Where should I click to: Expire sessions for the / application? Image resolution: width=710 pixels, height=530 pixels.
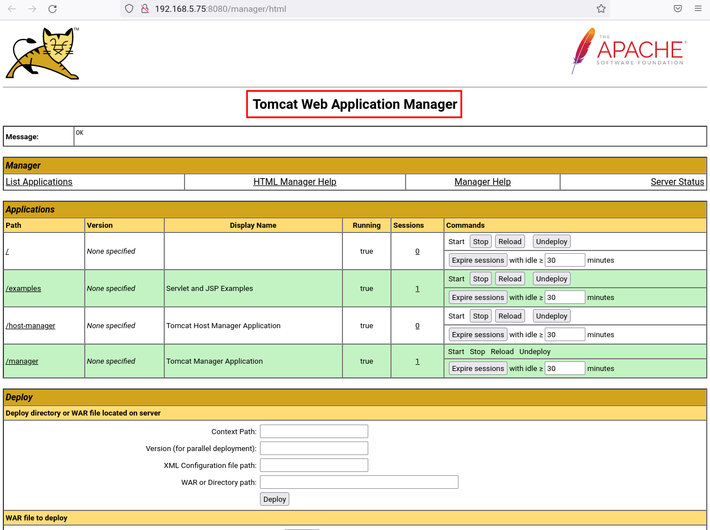click(478, 260)
